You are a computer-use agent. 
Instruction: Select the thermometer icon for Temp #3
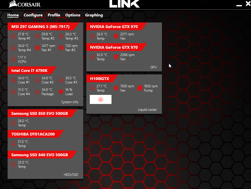tap(61, 36)
